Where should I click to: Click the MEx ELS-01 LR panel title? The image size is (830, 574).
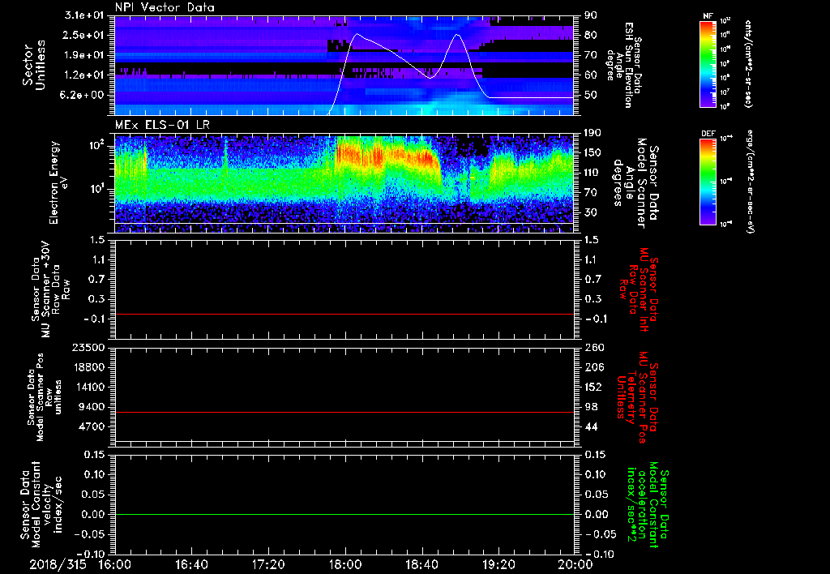coord(164,125)
